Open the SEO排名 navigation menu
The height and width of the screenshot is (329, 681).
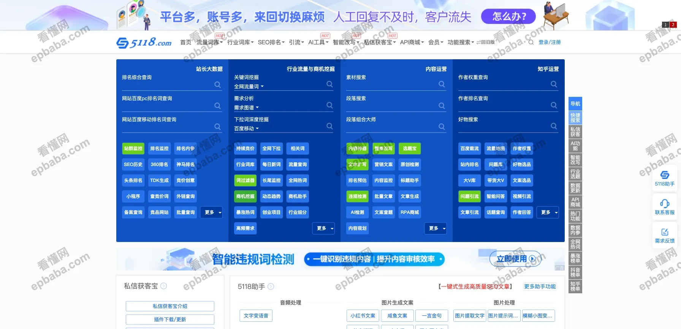pos(271,42)
